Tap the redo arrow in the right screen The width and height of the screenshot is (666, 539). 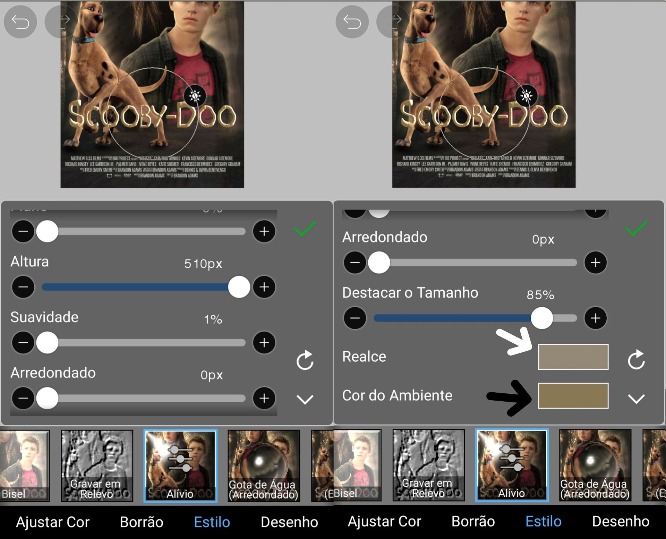coord(393,22)
